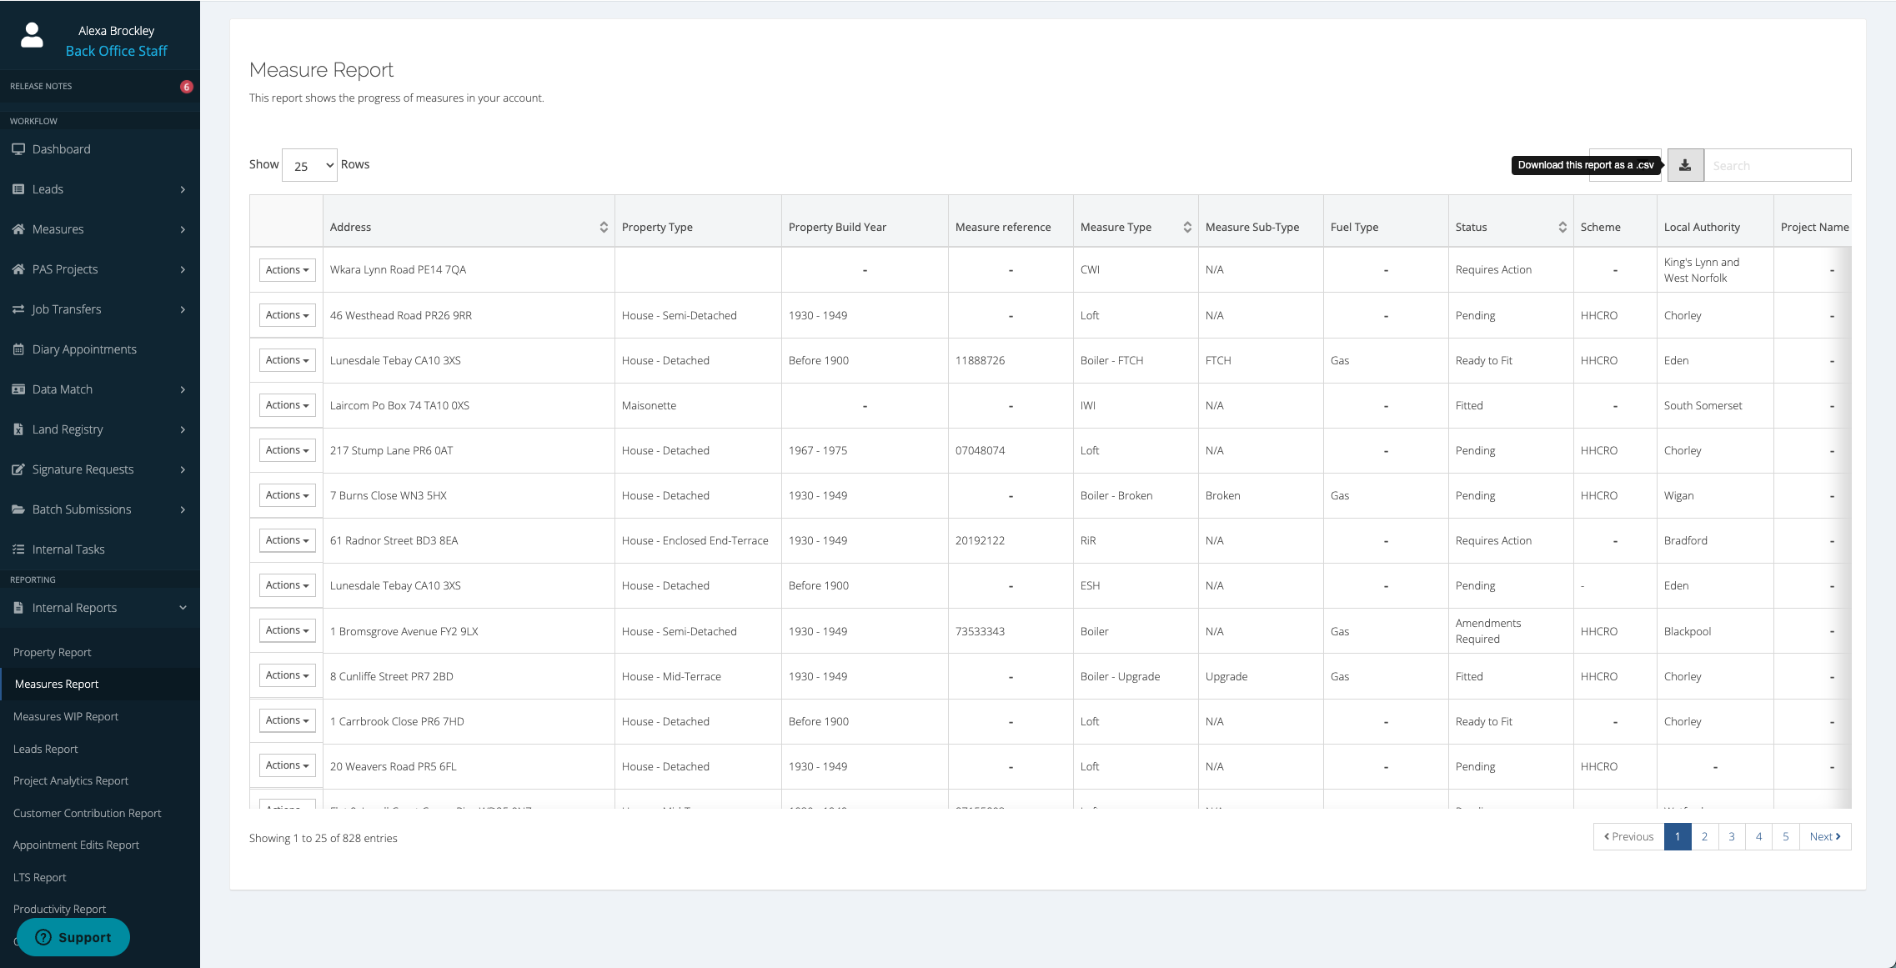The height and width of the screenshot is (968, 1896).
Task: Open the Dashboard monitor icon
Action: click(18, 149)
